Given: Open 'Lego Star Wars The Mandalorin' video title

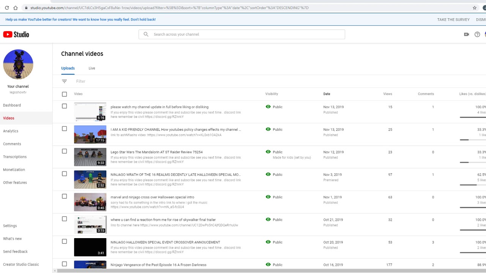Looking at the screenshot, I should point(157,152).
